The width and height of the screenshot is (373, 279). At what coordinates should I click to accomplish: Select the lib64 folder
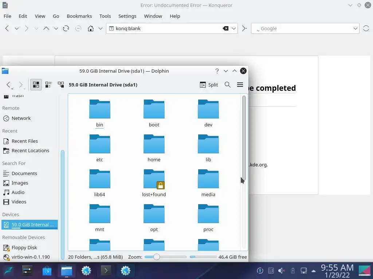pyautogui.click(x=100, y=183)
